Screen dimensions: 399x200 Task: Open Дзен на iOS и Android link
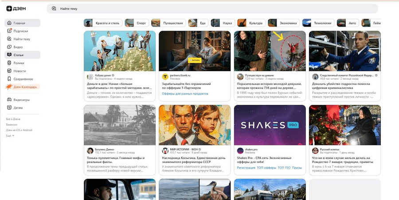[x=19, y=130]
